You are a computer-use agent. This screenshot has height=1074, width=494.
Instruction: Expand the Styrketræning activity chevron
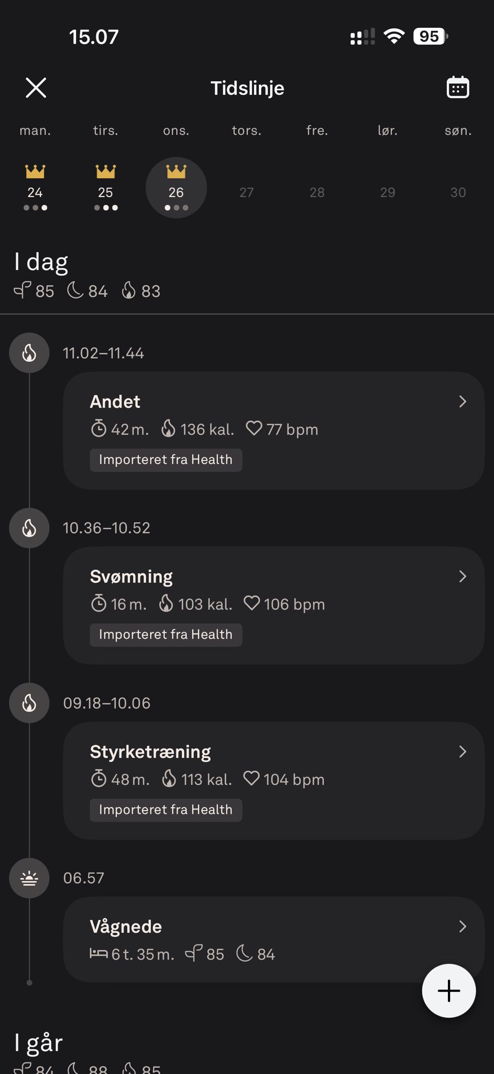463,752
